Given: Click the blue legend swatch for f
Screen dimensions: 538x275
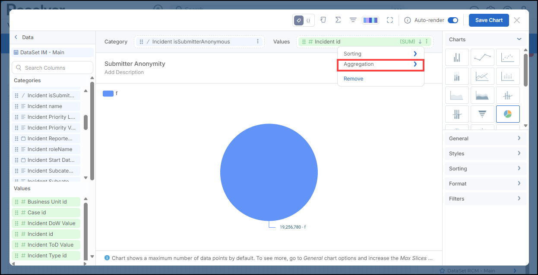Looking at the screenshot, I should tap(108, 93).
